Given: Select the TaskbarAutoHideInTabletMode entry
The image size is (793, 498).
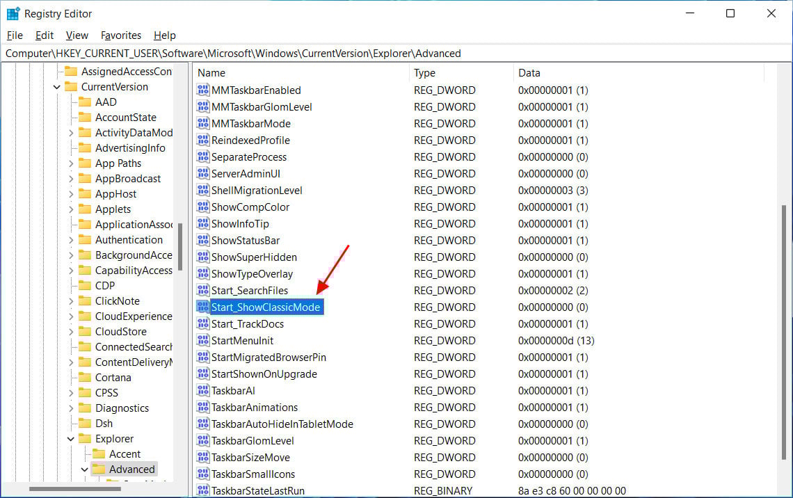Looking at the screenshot, I should [282, 424].
